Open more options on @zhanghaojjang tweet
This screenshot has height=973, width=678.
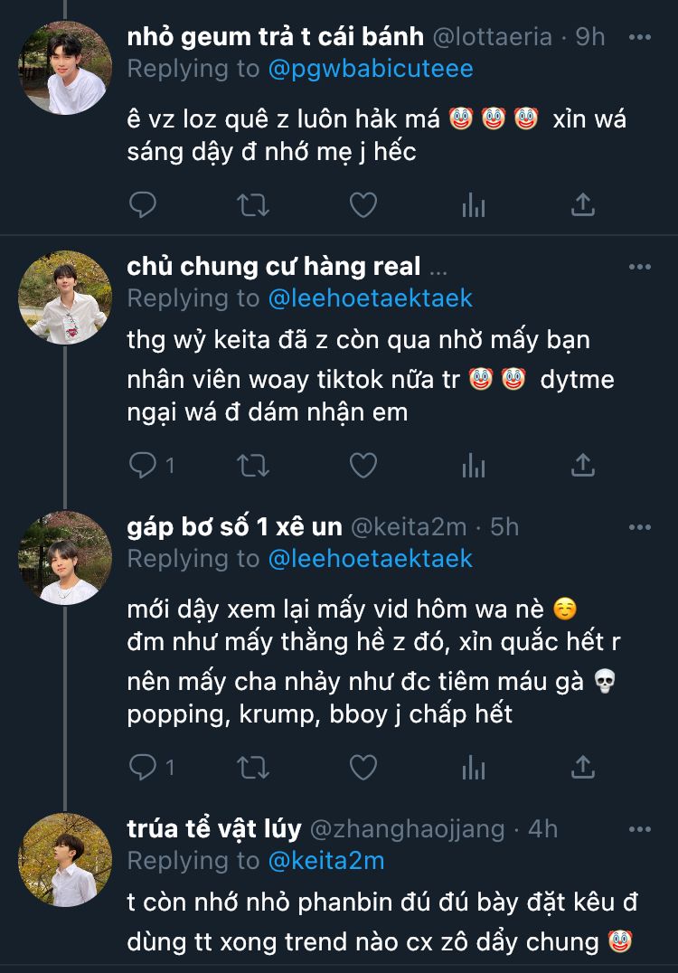640,829
